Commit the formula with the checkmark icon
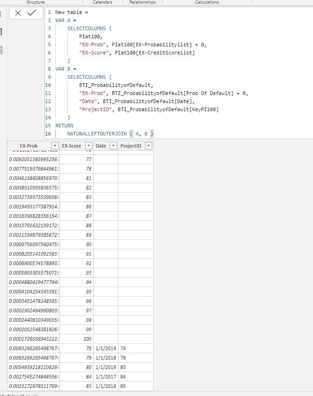Image resolution: width=313 pixels, height=396 pixels. pos(32,13)
